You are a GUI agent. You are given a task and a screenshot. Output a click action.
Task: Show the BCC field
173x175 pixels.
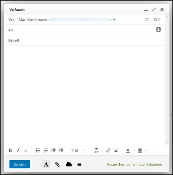click(x=157, y=20)
